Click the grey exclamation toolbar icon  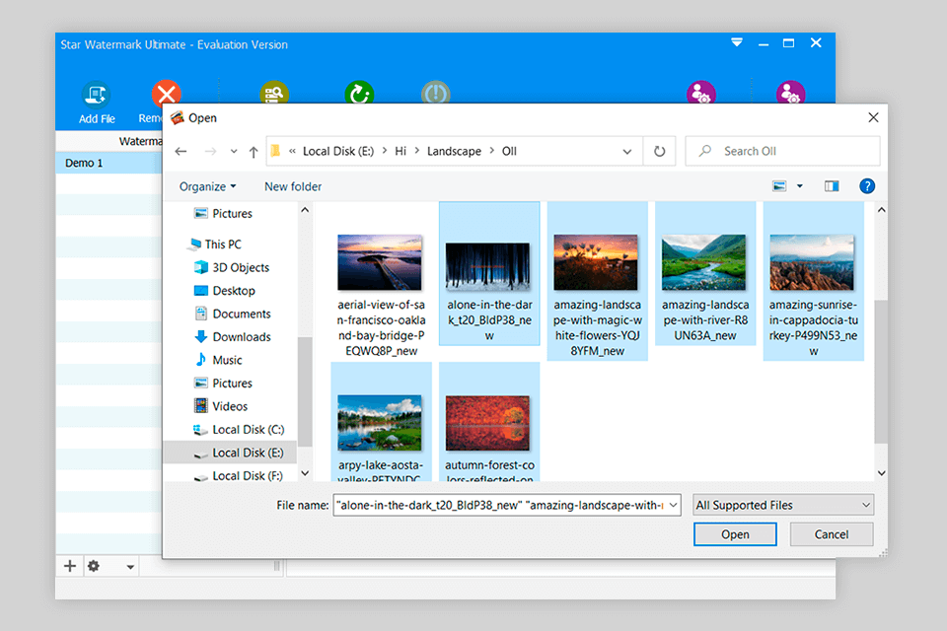435,93
